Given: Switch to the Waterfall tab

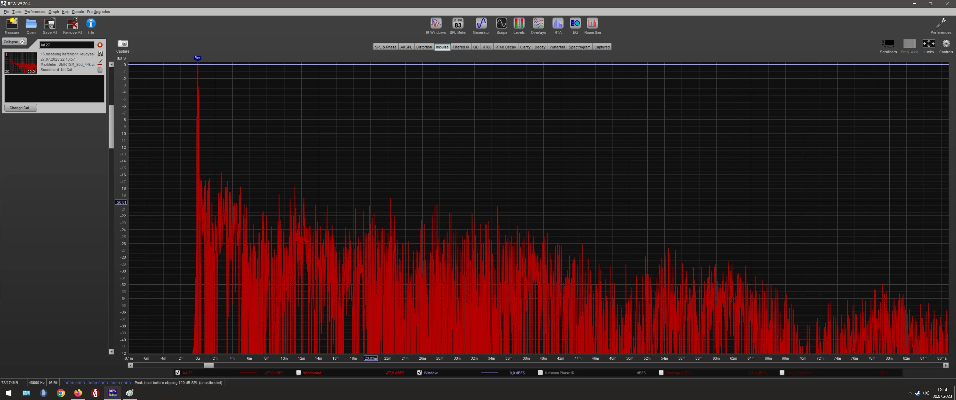Looking at the screenshot, I should click(x=557, y=47).
